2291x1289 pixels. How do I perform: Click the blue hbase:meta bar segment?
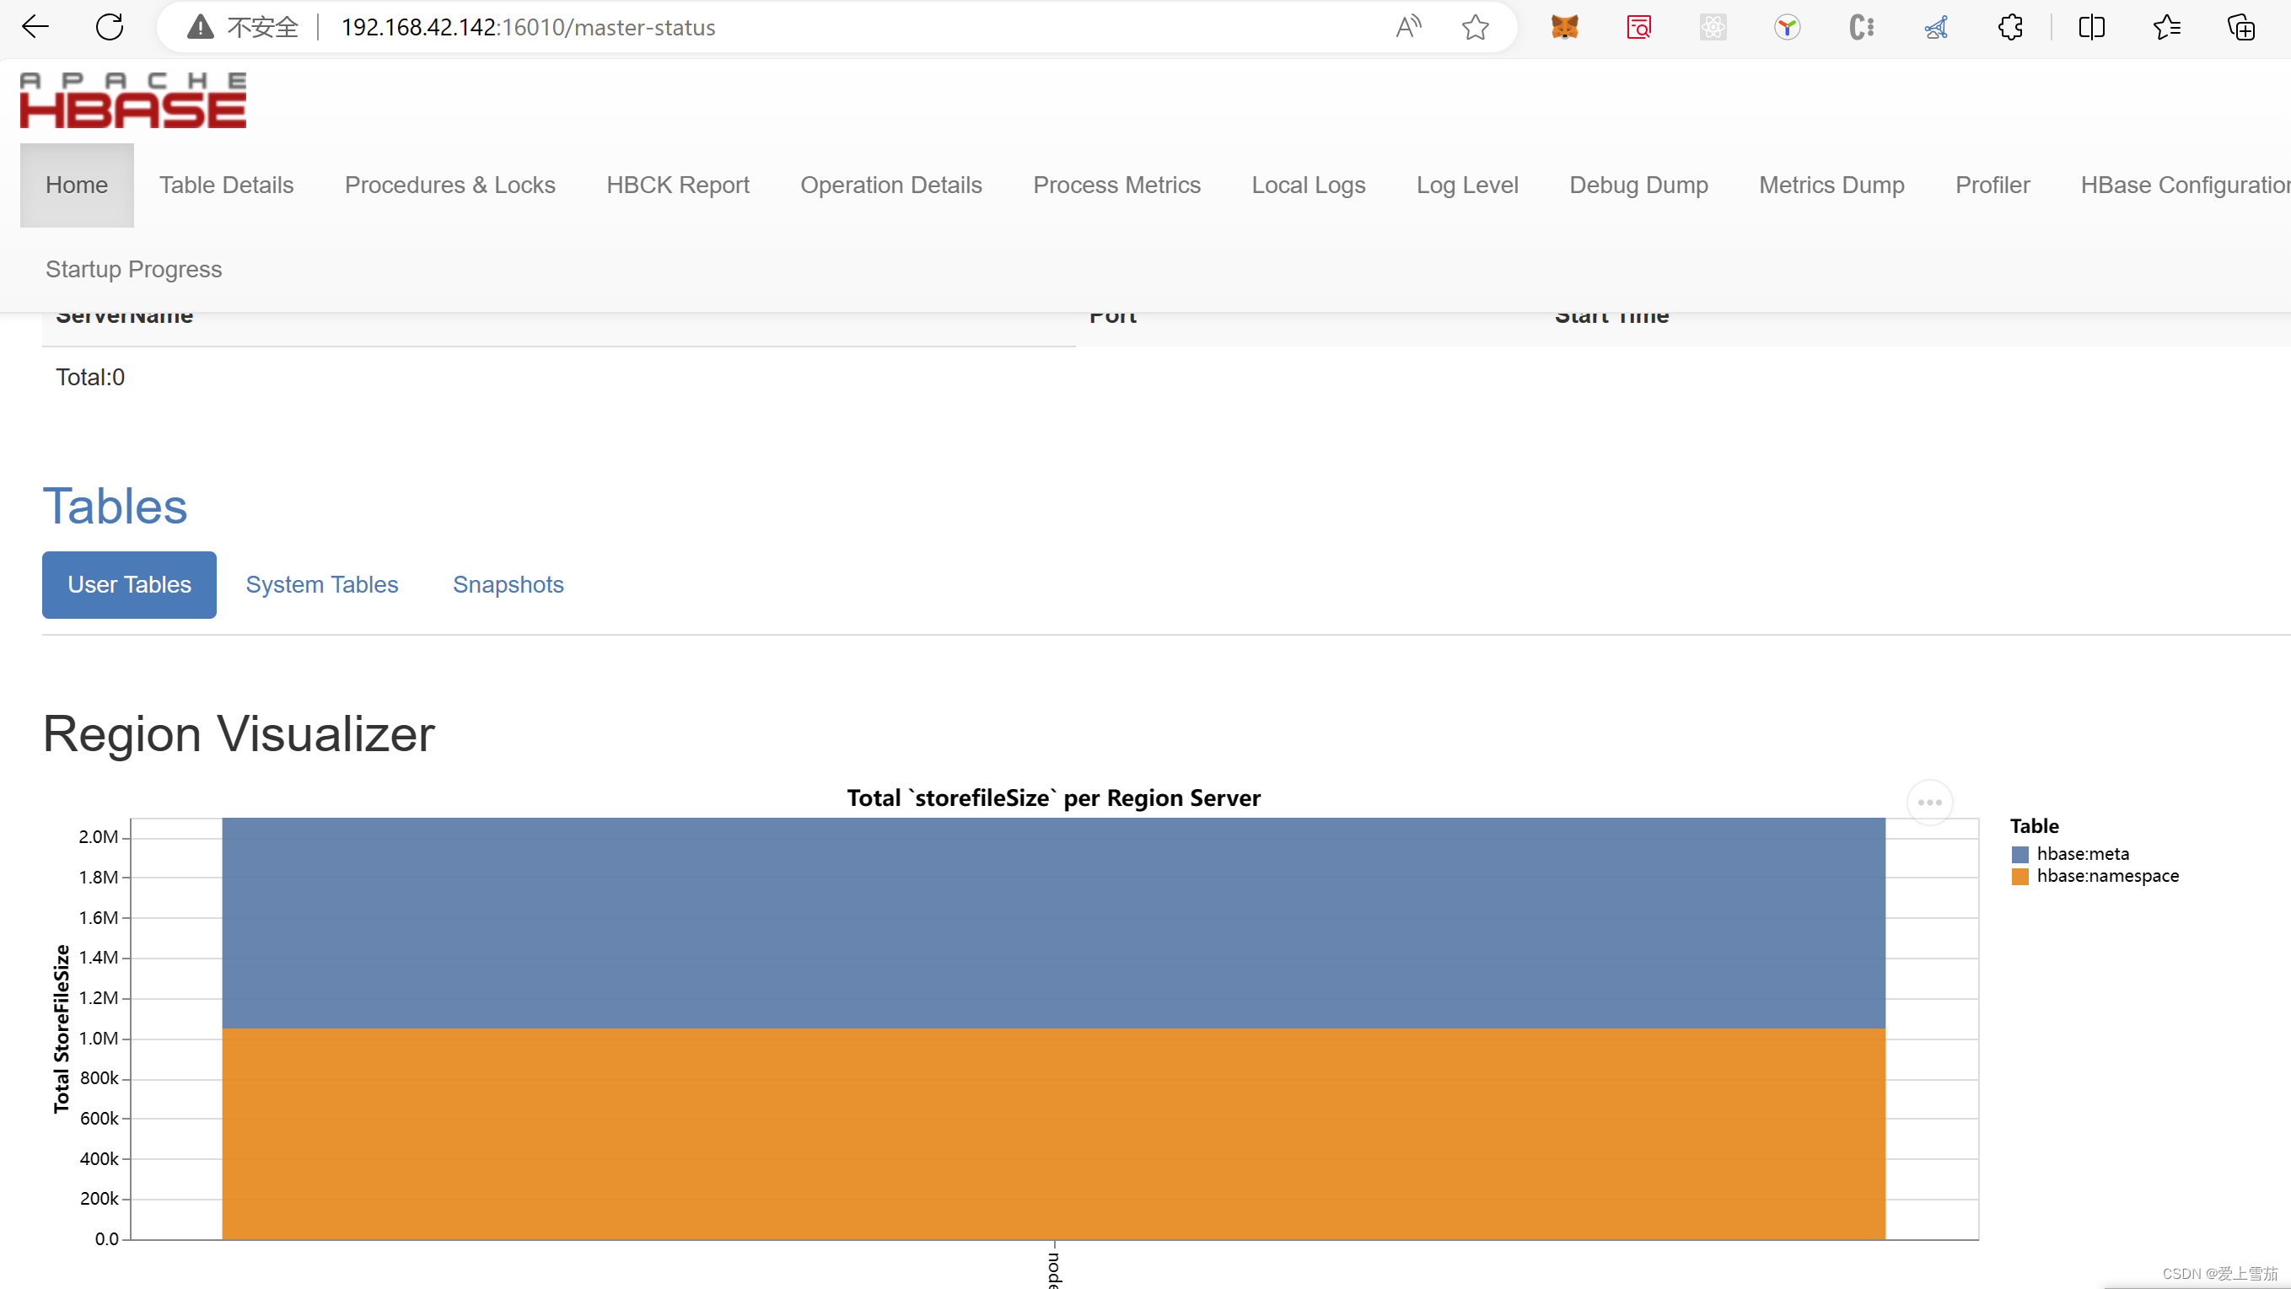(x=1053, y=923)
